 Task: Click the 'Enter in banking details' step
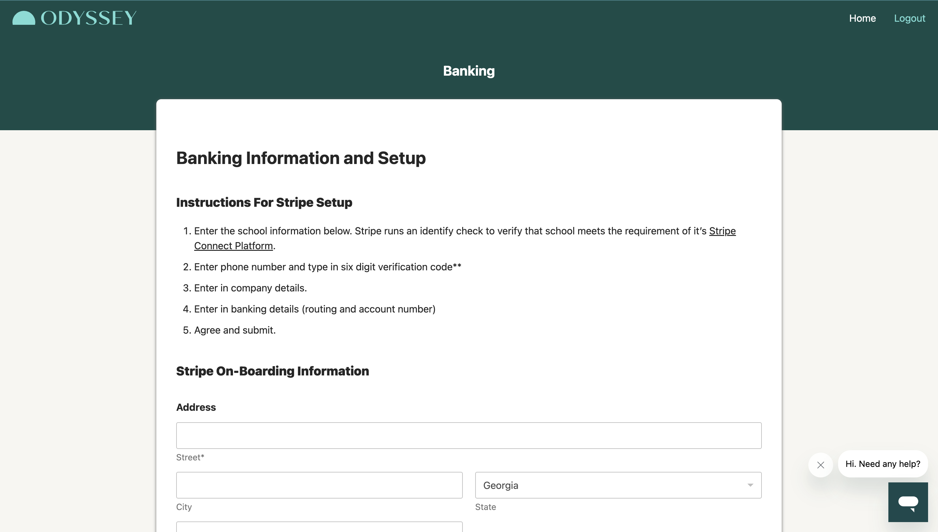tap(315, 309)
